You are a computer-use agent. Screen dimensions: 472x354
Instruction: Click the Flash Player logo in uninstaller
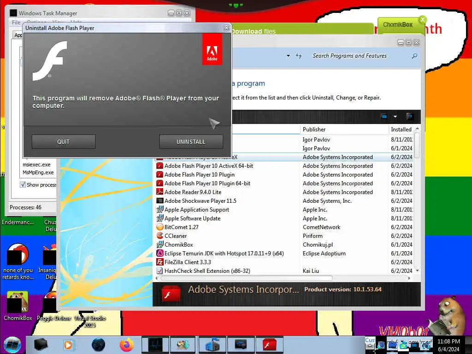point(50,61)
